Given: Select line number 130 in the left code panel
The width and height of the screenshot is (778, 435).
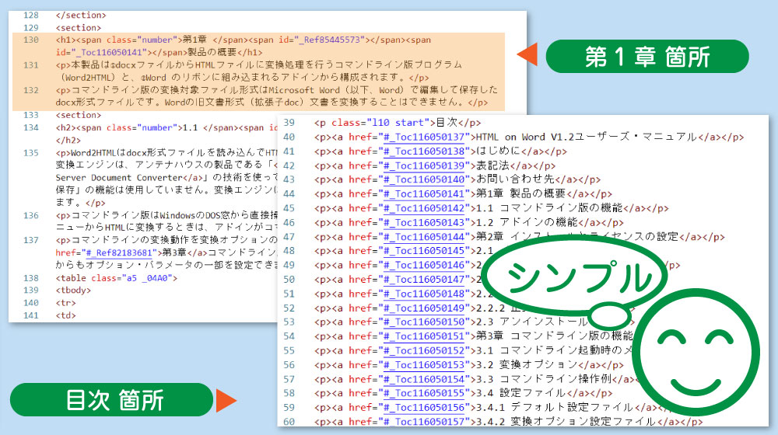Looking at the screenshot, I should coord(31,40).
